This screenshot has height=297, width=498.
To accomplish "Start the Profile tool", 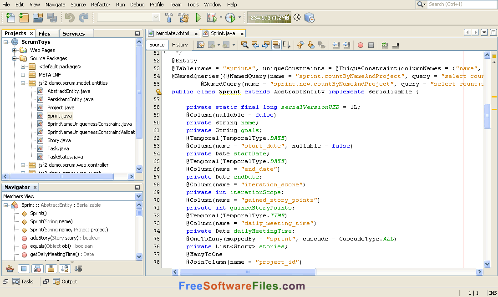I will pos(229,18).
